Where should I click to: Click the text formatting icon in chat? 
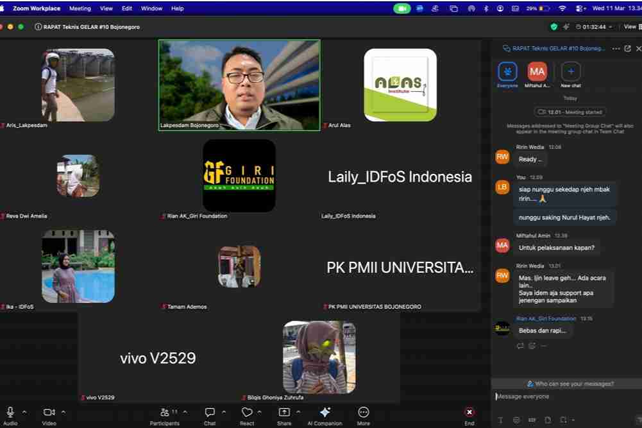(500, 420)
